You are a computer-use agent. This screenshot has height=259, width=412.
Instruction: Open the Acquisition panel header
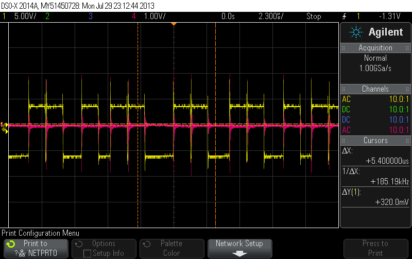(x=375, y=48)
